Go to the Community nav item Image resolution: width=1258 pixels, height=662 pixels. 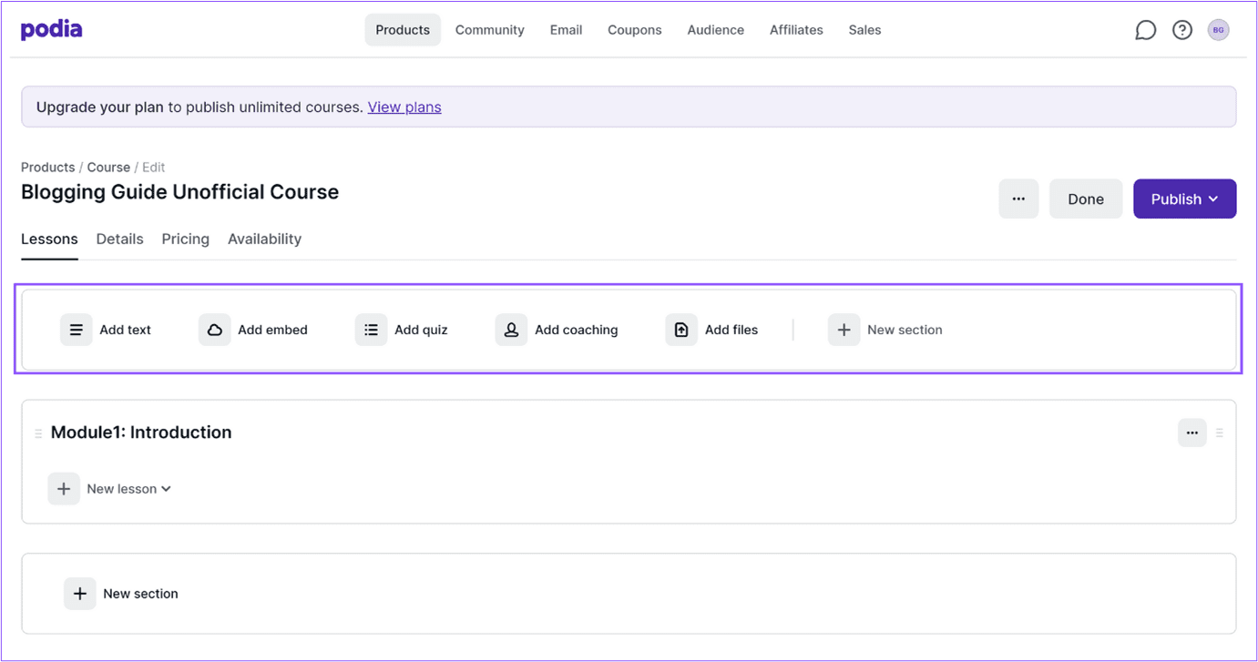(490, 30)
